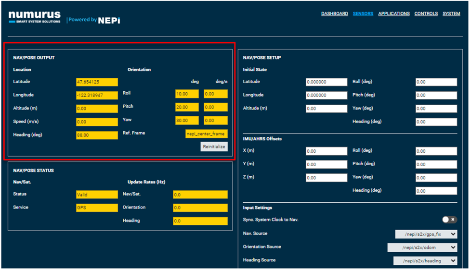
Task: Click the IMU/AHRS Offsets X (m) input
Action: [x=326, y=151]
